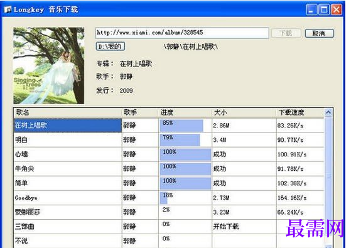Click the 郭静 artist cell in 明白 row
The height and width of the screenshot is (248, 356).
[140, 140]
